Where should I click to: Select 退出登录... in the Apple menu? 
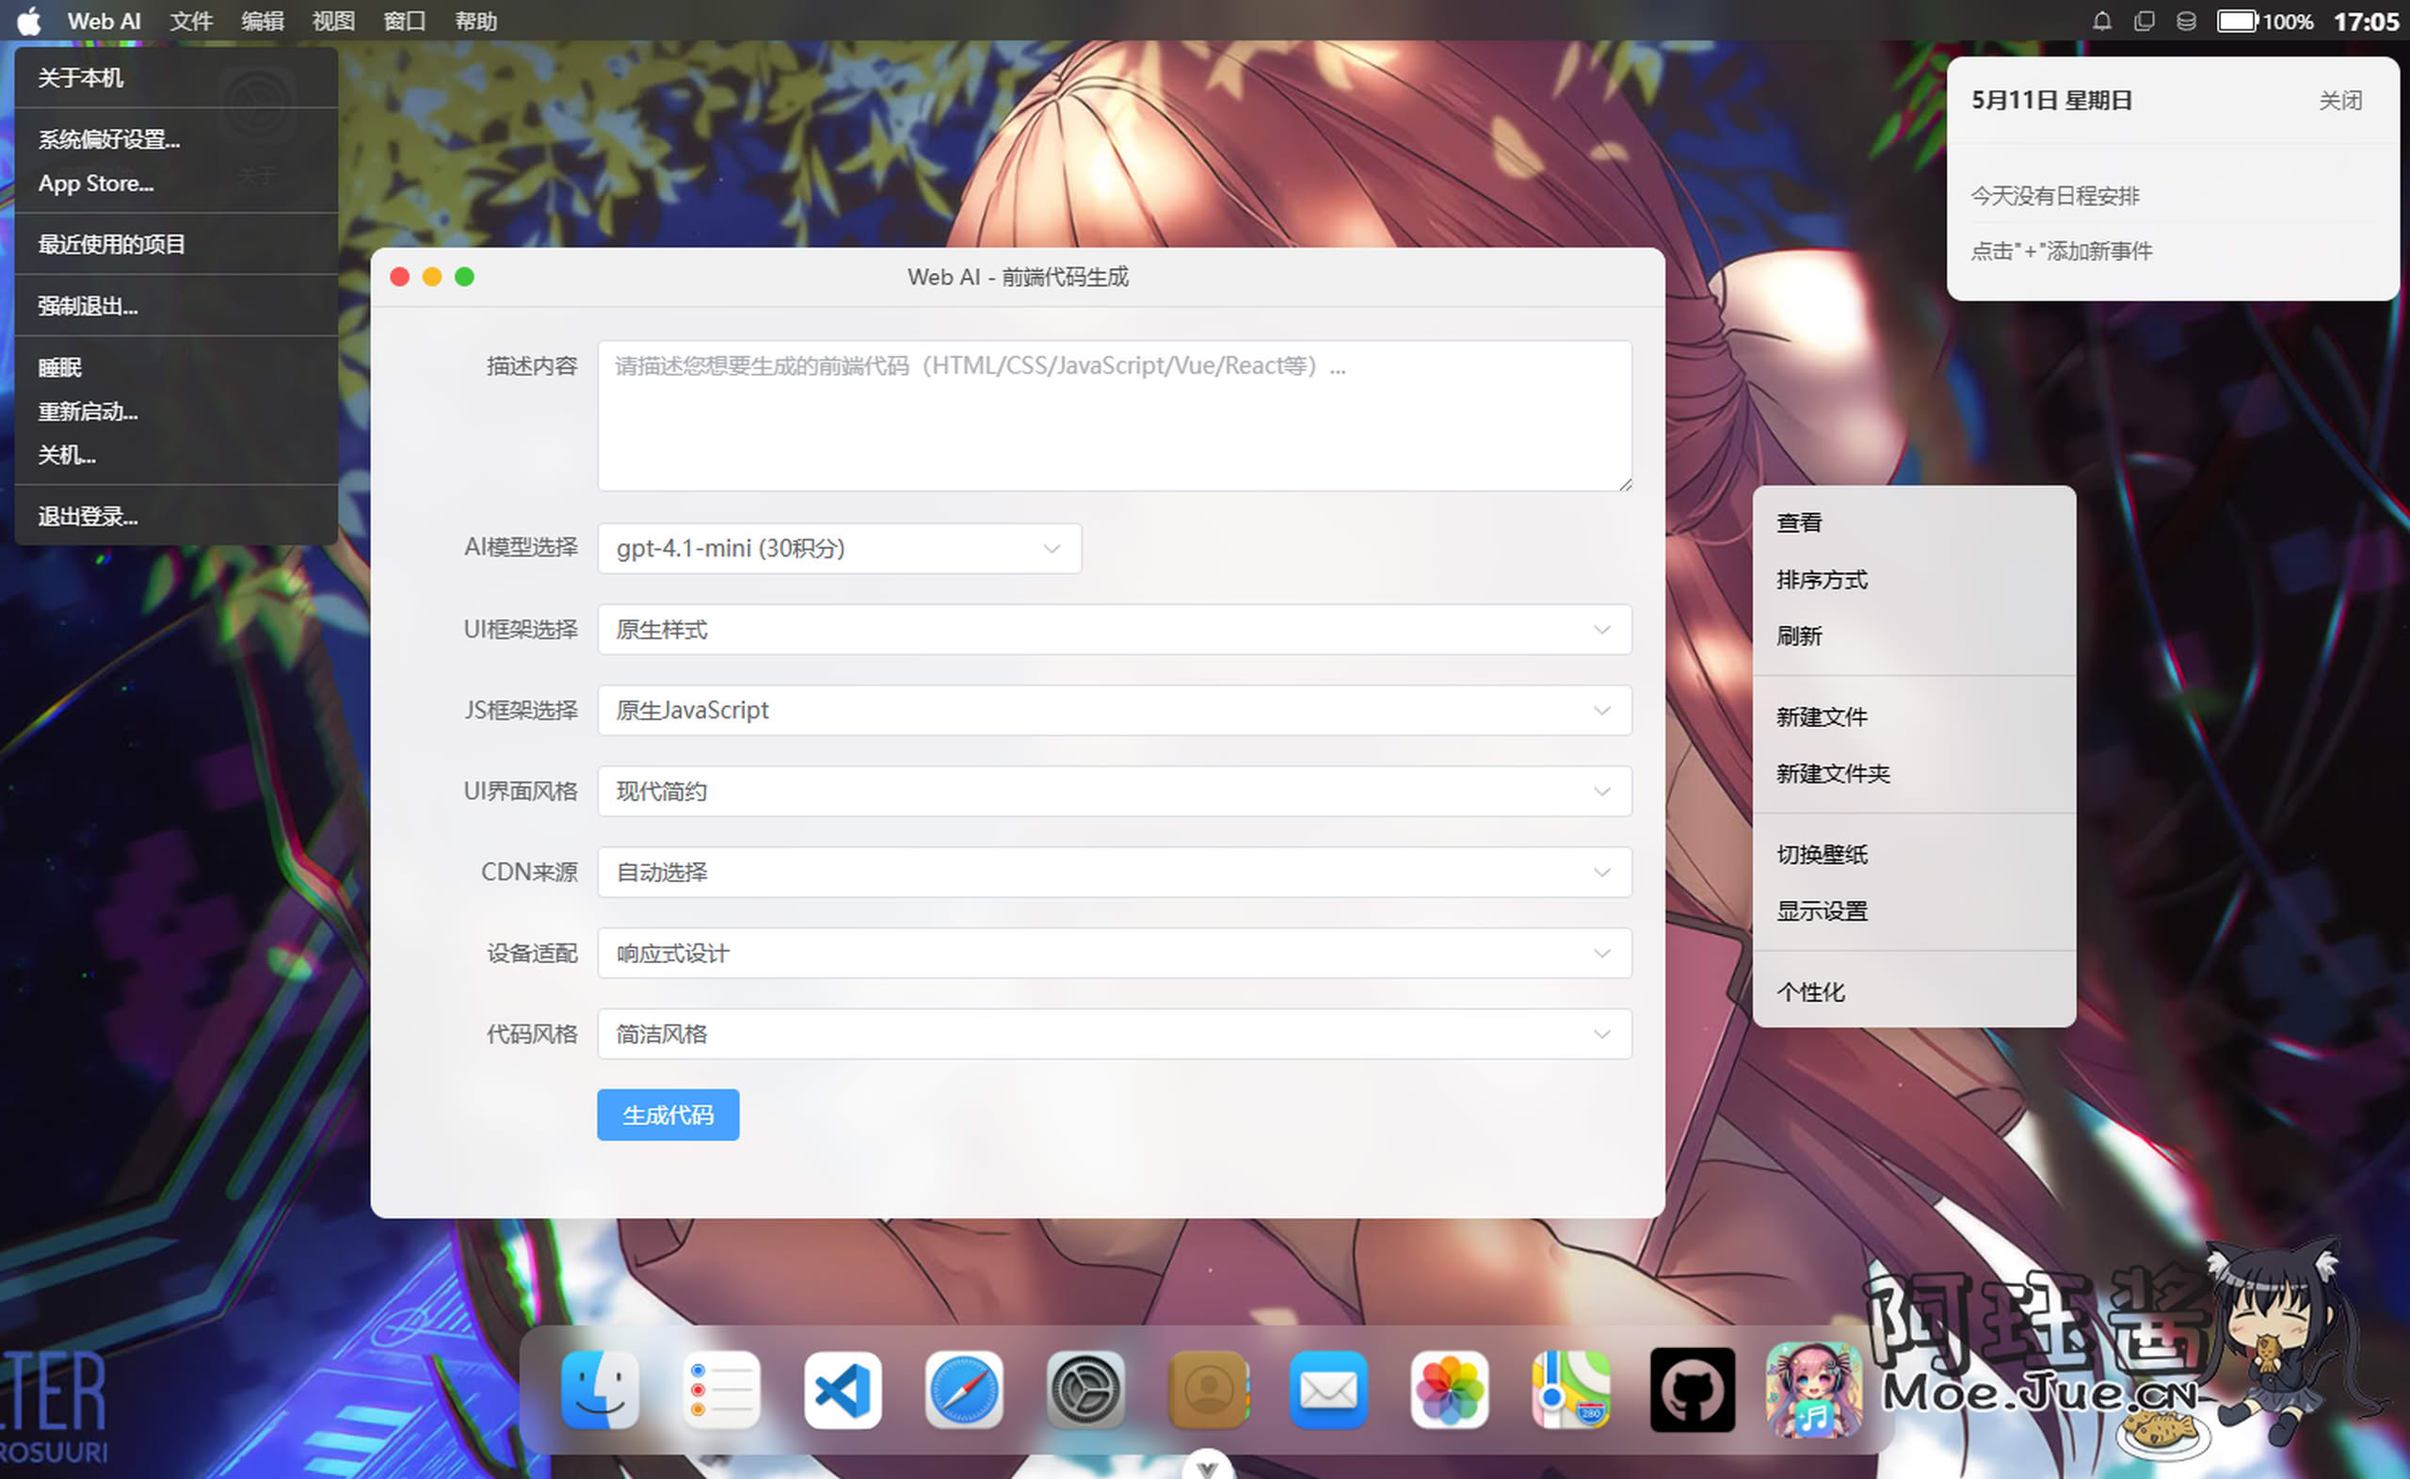(176, 516)
